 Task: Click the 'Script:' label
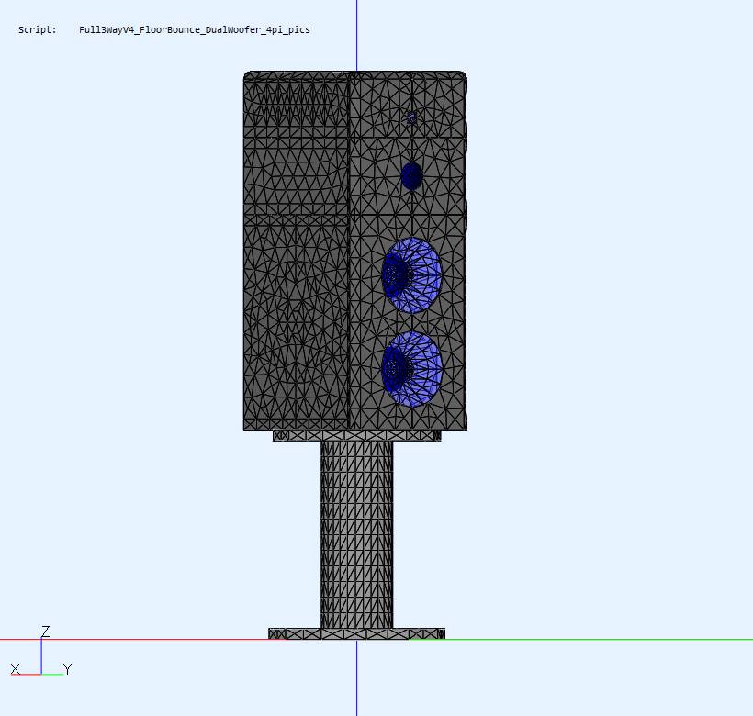tap(37, 29)
